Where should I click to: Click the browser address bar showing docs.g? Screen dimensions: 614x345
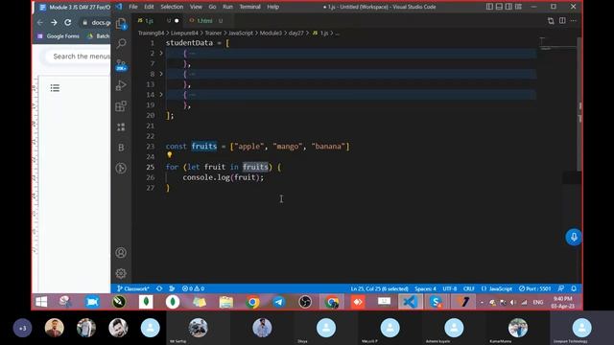(x=96, y=23)
